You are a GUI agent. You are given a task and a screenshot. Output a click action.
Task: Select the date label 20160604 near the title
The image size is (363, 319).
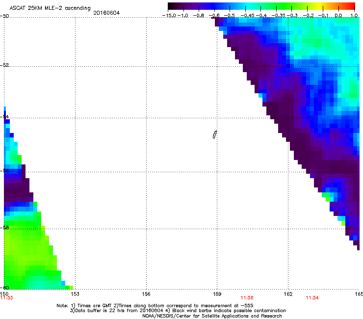pyautogui.click(x=106, y=13)
